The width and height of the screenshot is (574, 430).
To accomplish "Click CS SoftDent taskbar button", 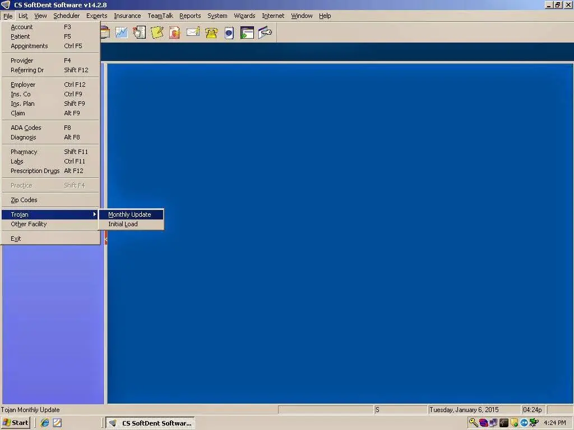I will pyautogui.click(x=150, y=423).
